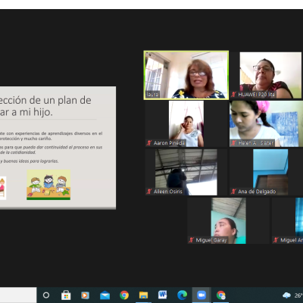Click the 'HUAWEI P20 lite' name label
The image size is (303, 303).
tap(257, 95)
